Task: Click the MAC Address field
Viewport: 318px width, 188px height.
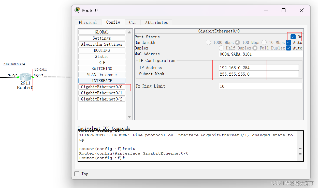Action: pyautogui.click(x=261, y=54)
